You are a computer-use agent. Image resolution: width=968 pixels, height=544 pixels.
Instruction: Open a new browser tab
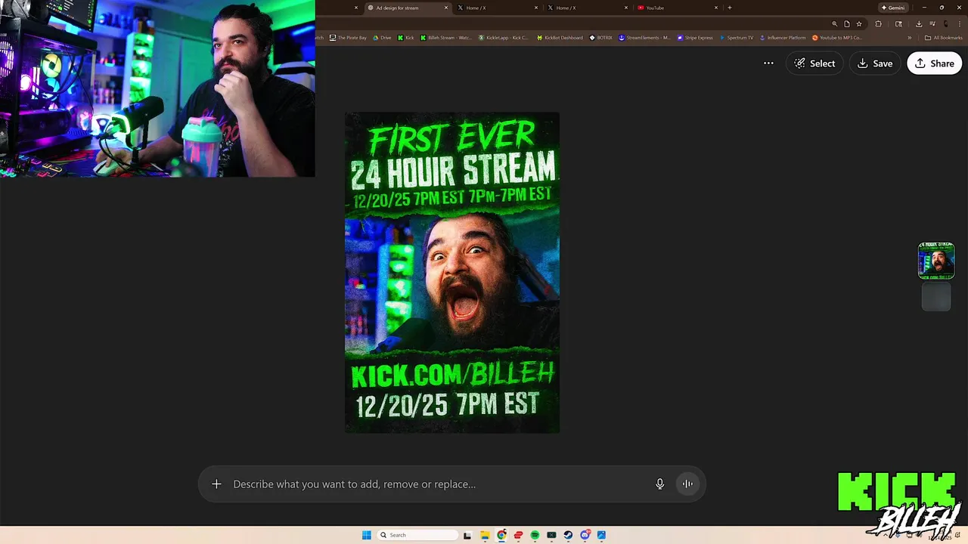point(730,8)
